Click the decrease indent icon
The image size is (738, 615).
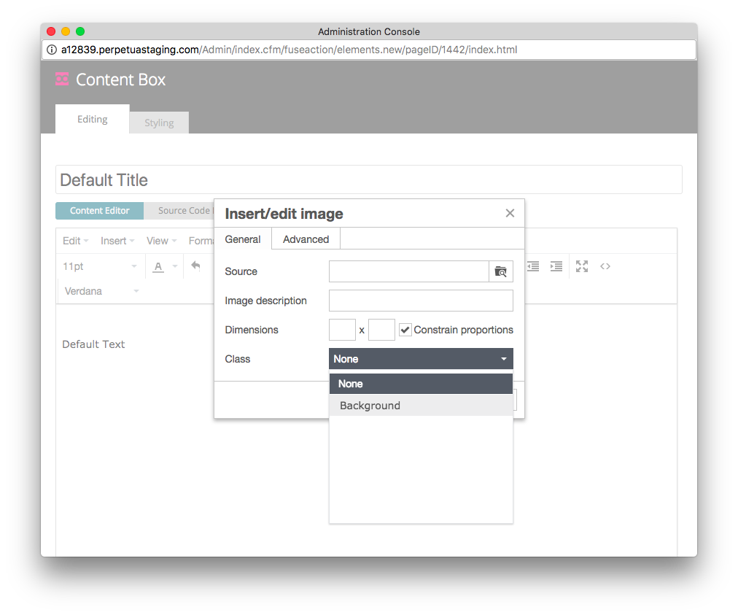point(533,266)
